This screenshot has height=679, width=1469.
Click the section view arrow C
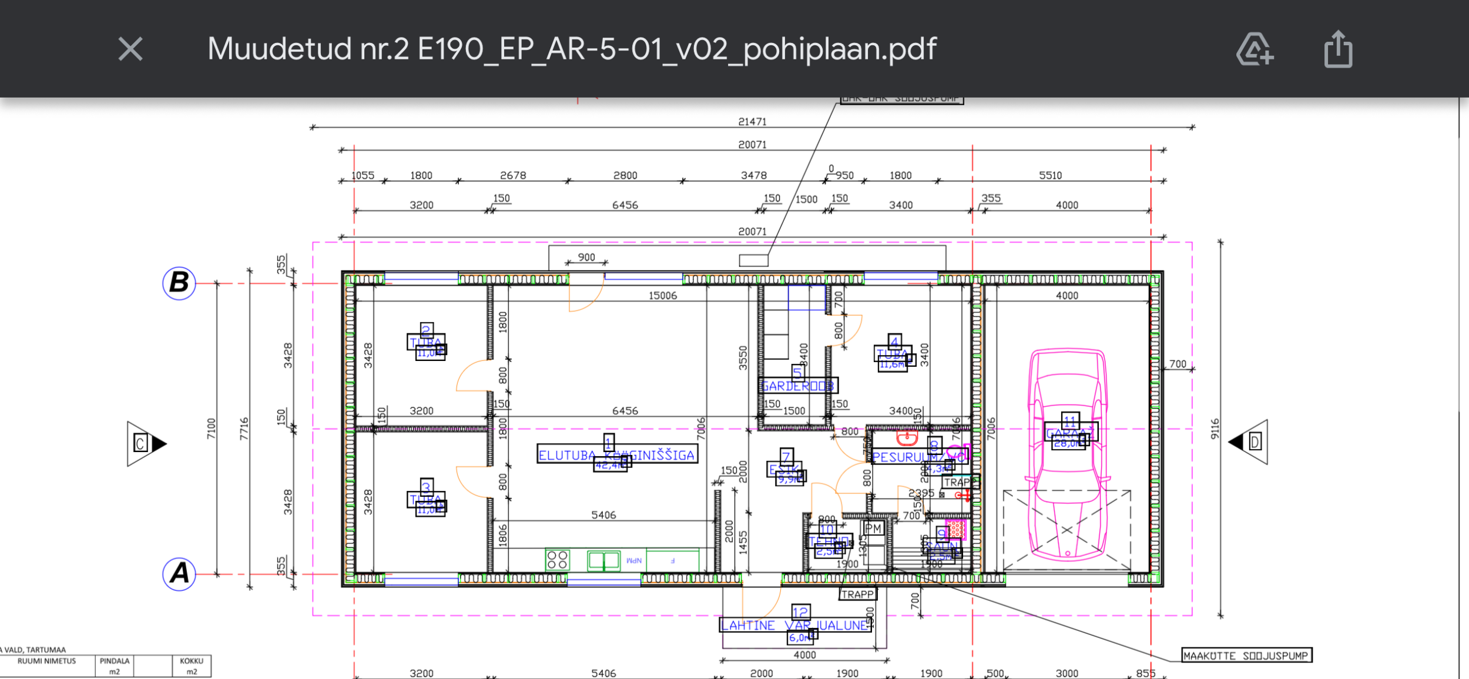click(x=146, y=443)
